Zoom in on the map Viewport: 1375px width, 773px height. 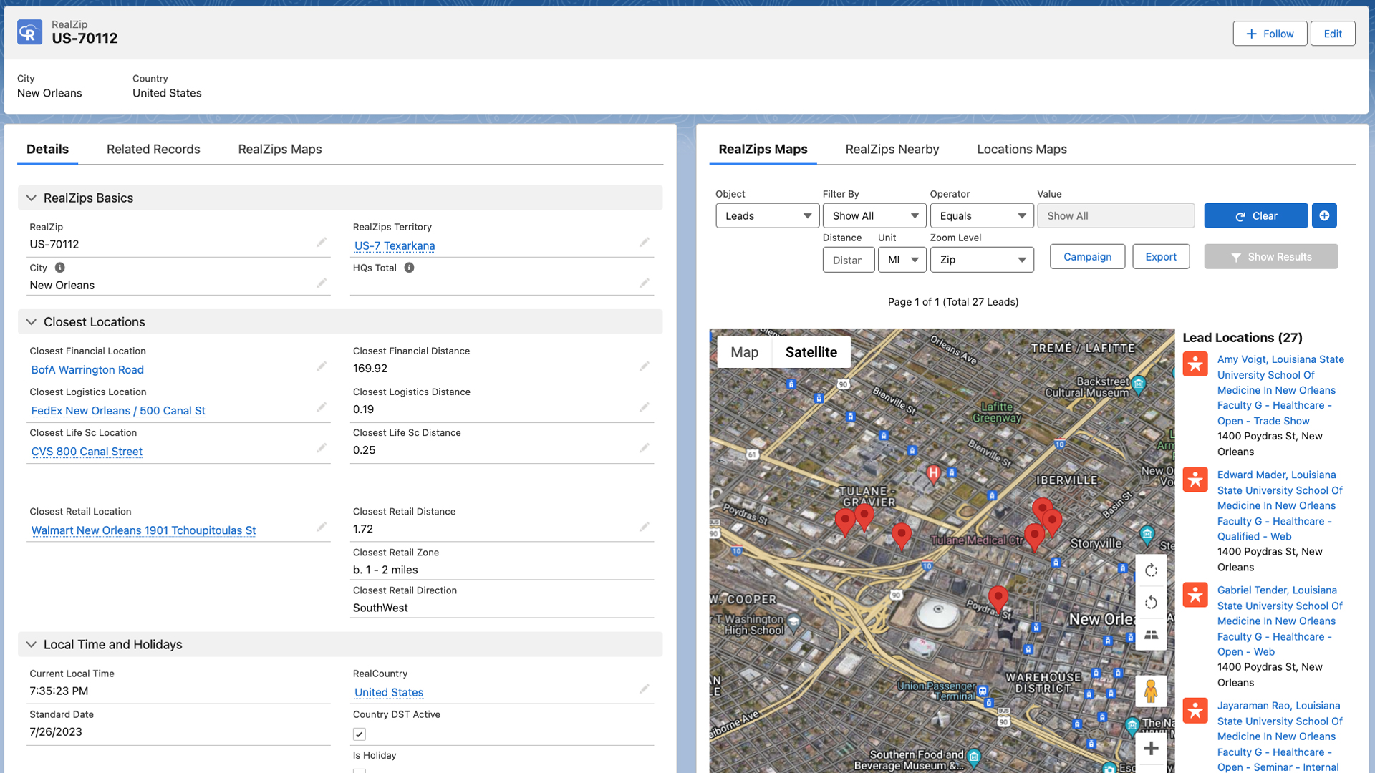tap(1151, 749)
